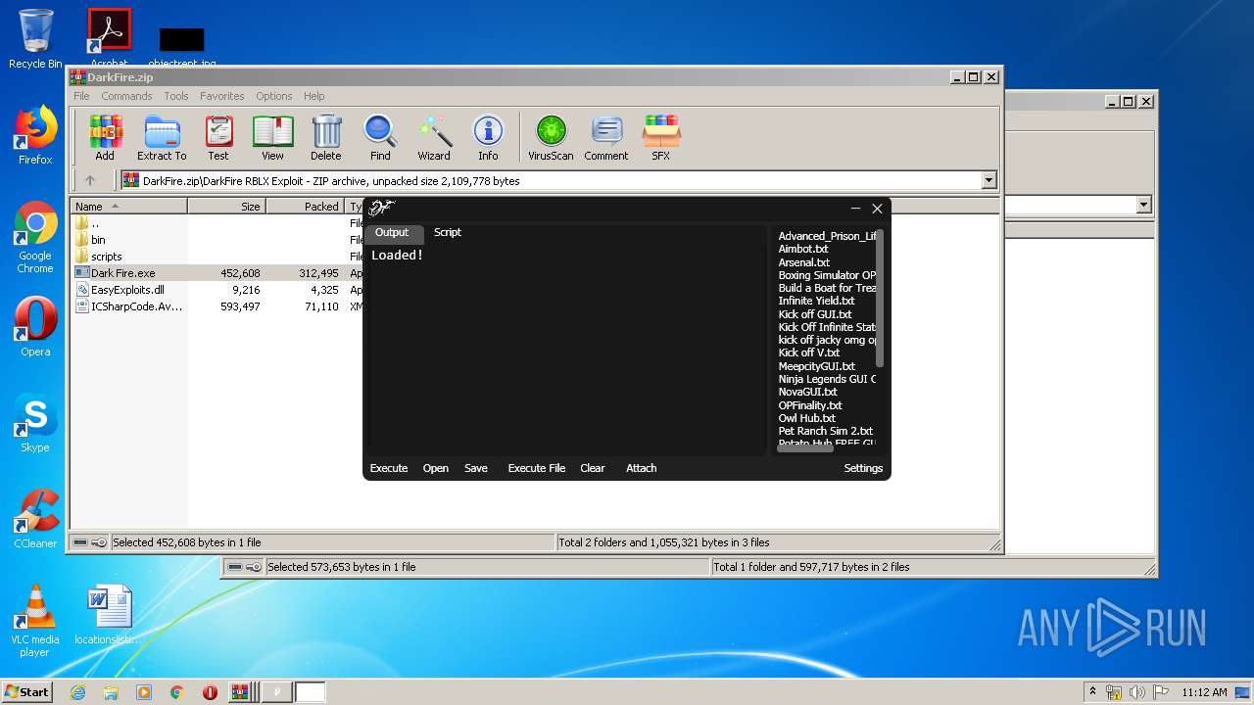Open the Skype desktop shortcut
Image resolution: width=1254 pixels, height=705 pixels.
(35, 423)
